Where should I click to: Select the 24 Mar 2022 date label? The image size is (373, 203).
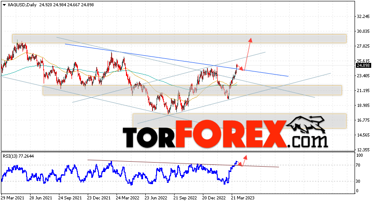[127, 198]
